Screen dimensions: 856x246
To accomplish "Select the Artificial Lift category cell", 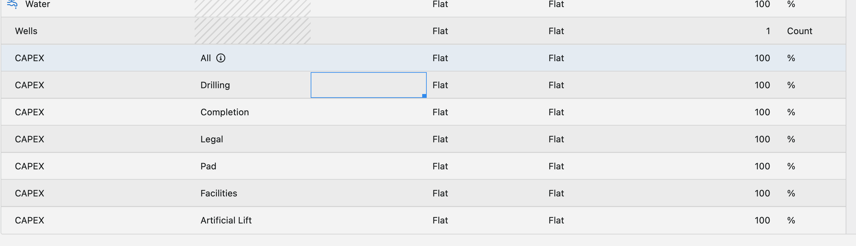I will (x=226, y=220).
